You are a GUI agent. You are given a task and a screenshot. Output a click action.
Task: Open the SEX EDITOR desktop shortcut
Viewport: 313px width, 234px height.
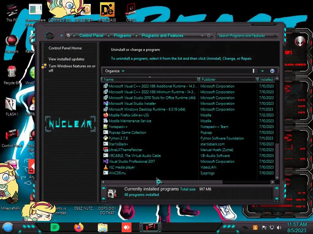coord(83,12)
